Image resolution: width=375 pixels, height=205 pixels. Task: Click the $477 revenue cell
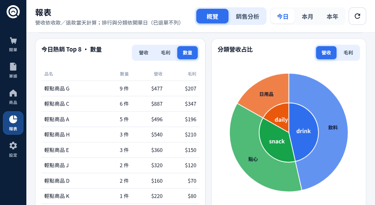[157, 88]
